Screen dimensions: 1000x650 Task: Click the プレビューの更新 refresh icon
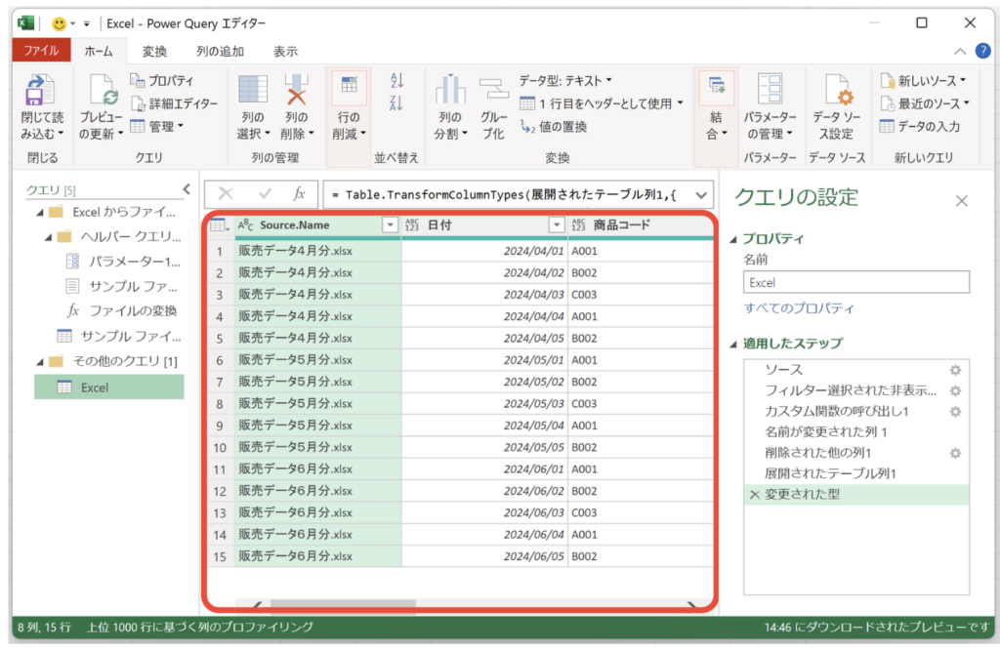pos(103,91)
